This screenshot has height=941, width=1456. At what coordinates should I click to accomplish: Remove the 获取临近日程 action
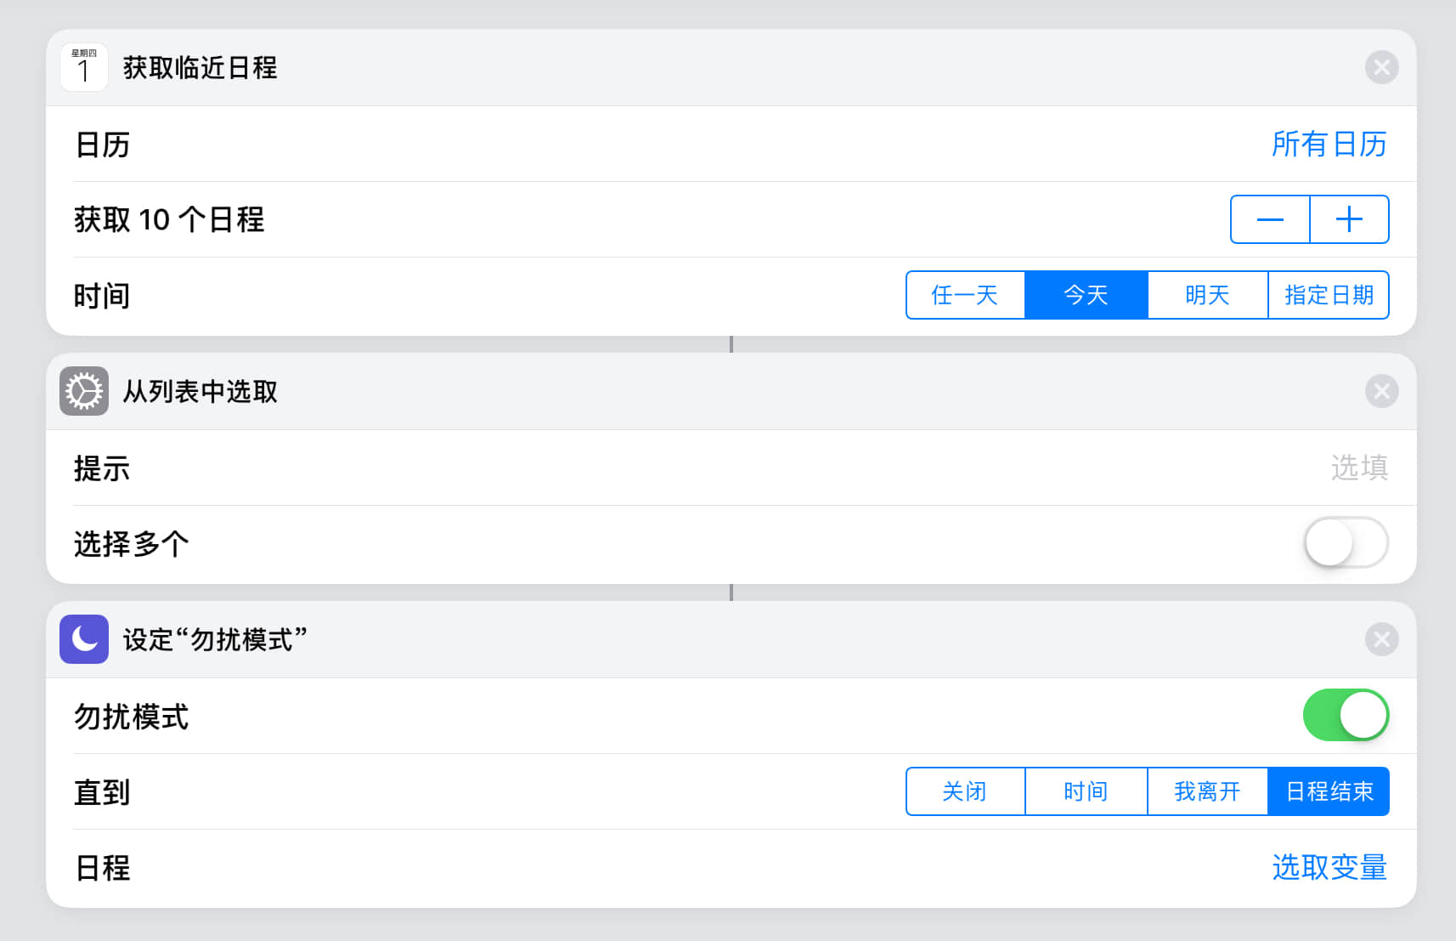click(x=1381, y=67)
